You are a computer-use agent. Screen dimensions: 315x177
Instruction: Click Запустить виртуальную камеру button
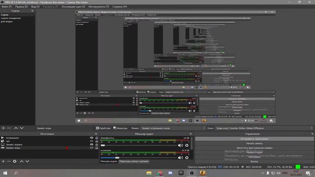[254, 148]
